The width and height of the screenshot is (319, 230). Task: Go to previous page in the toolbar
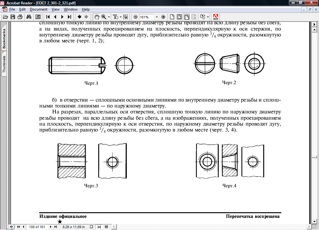[x=55, y=17]
